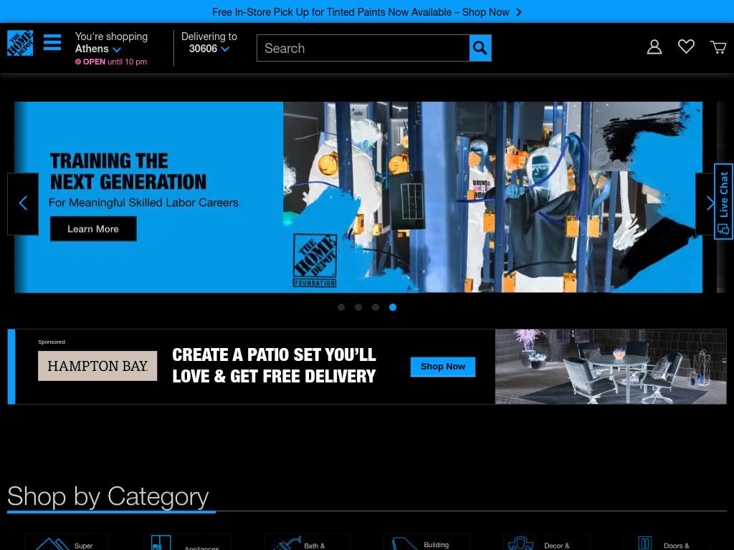The image size is (734, 550).
Task: Click The Home Depot logo
Action: point(20,43)
